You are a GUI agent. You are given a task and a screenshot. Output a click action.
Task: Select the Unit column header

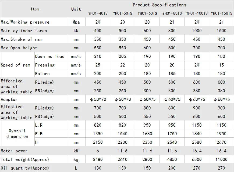click(x=76, y=9)
